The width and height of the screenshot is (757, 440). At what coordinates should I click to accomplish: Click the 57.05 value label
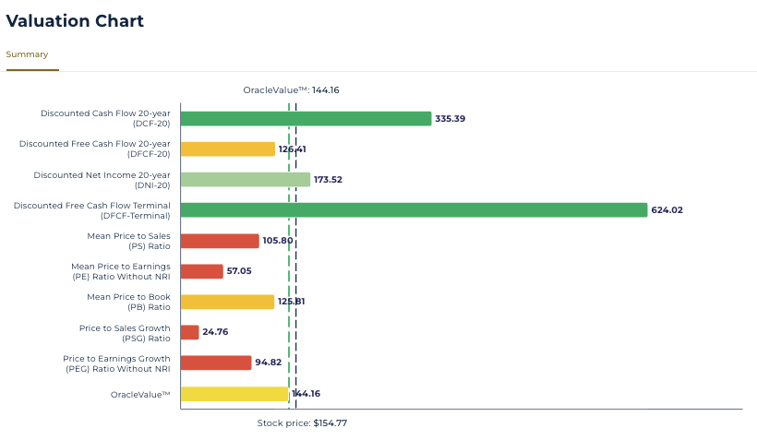[x=239, y=270]
